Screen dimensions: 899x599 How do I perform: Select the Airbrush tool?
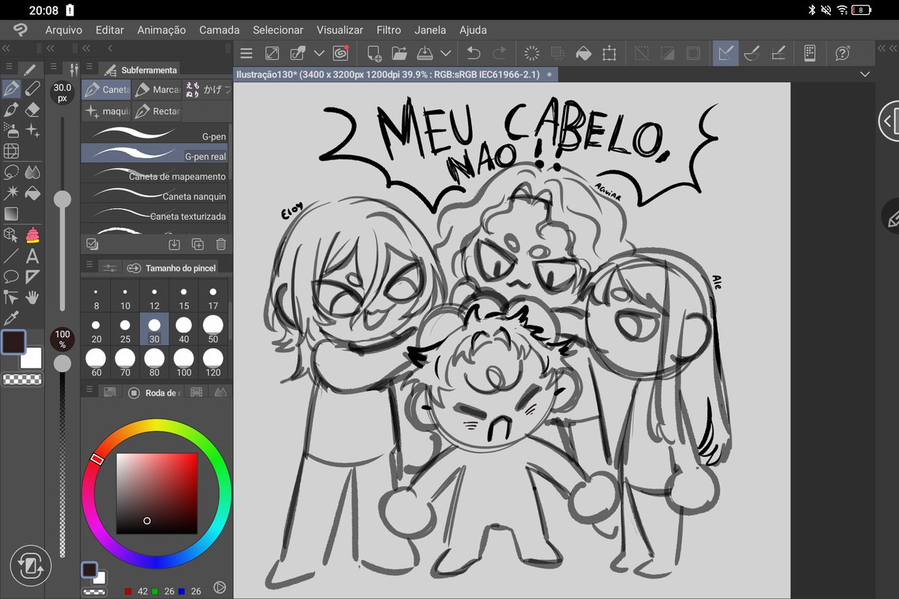11,131
